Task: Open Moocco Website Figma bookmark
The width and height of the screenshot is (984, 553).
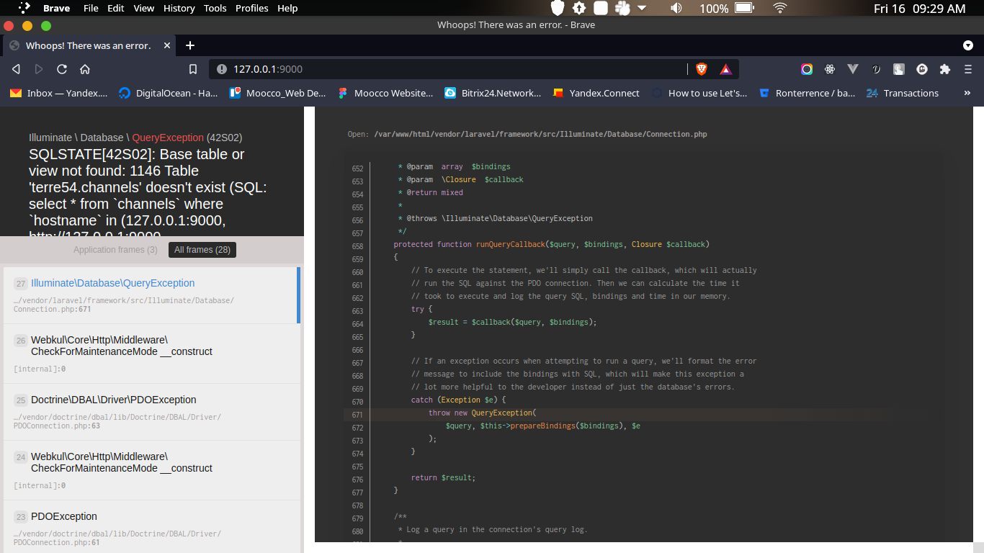Action: tap(385, 93)
